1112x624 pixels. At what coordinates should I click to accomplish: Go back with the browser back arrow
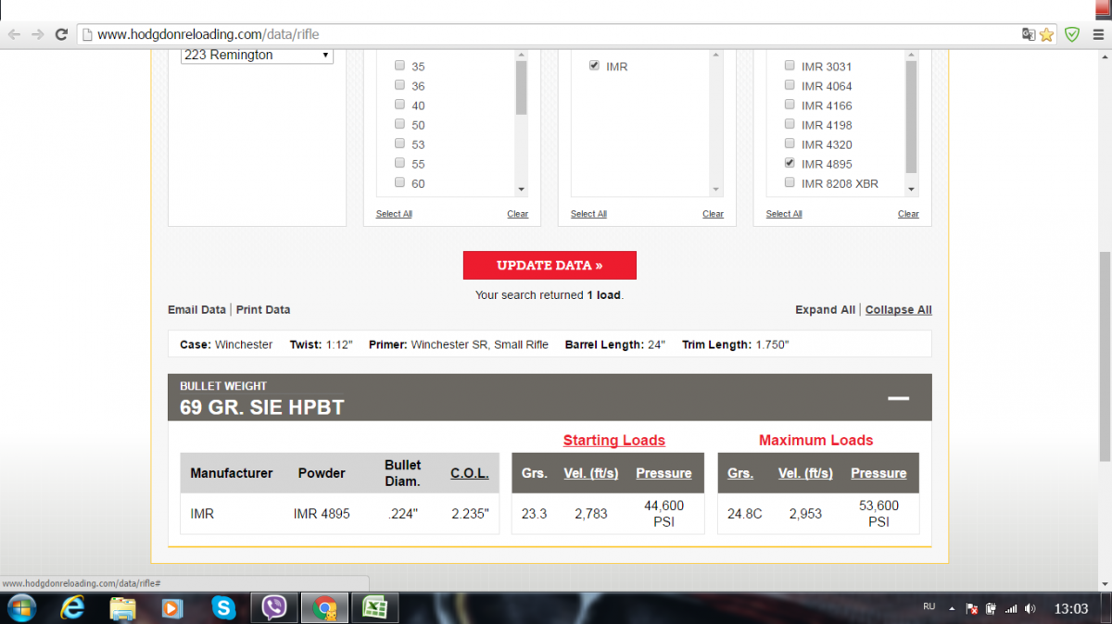tap(14, 34)
